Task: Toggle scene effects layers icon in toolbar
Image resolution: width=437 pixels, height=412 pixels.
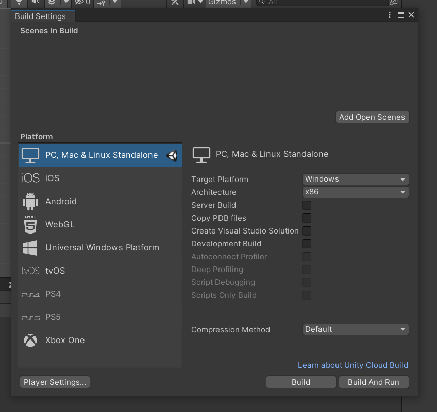Action: click(52, 2)
